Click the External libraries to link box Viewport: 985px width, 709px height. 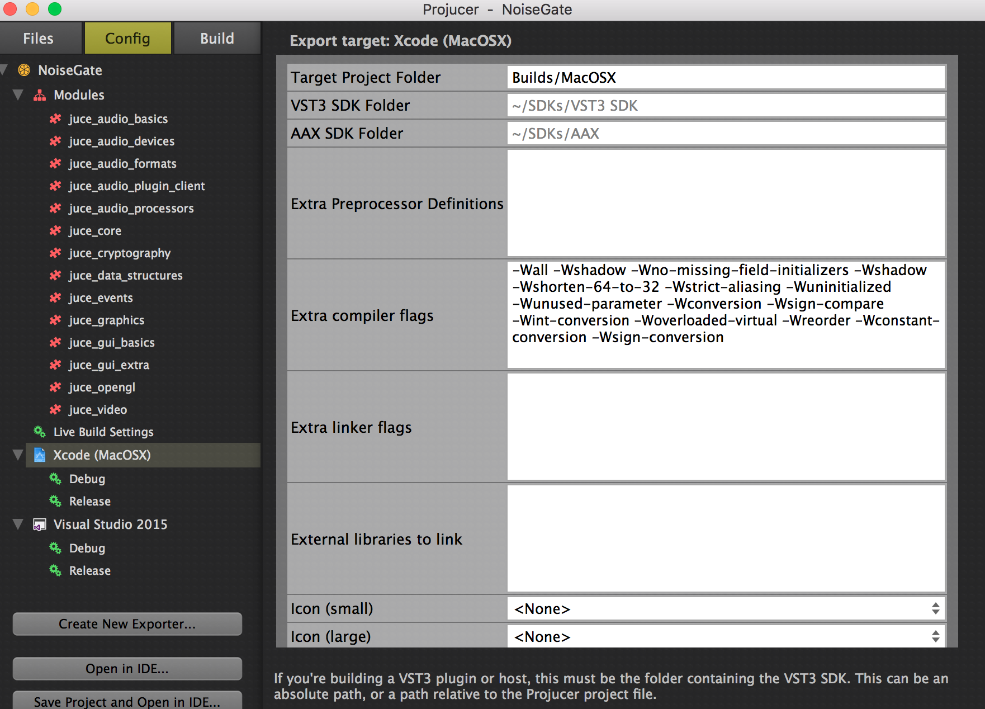click(x=726, y=538)
